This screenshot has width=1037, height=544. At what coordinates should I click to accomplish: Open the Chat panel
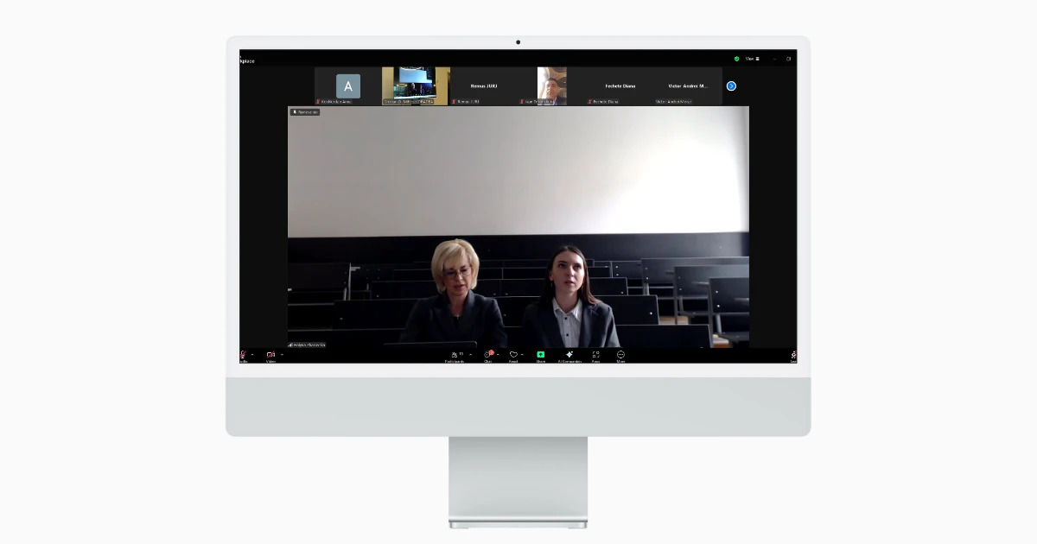click(x=488, y=356)
